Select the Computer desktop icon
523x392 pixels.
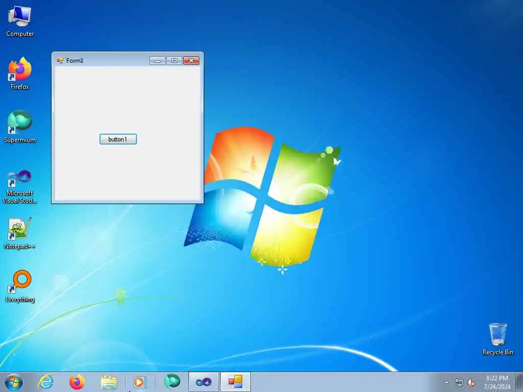[x=20, y=21]
